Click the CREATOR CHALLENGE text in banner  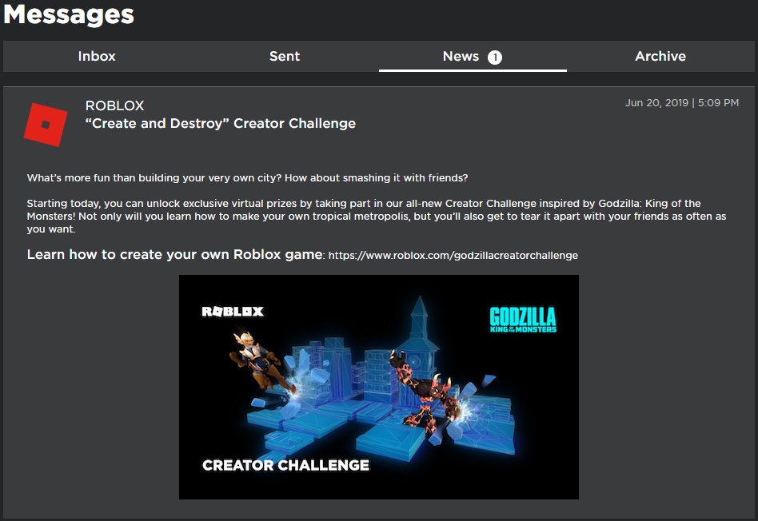[285, 465]
